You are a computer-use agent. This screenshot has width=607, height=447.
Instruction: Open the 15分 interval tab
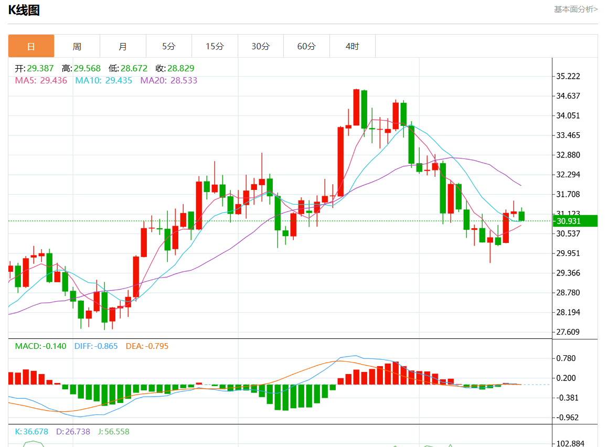point(215,46)
